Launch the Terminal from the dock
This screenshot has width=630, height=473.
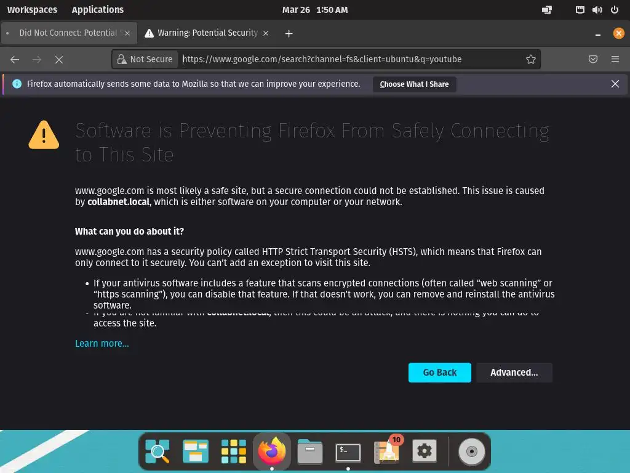[x=348, y=453]
